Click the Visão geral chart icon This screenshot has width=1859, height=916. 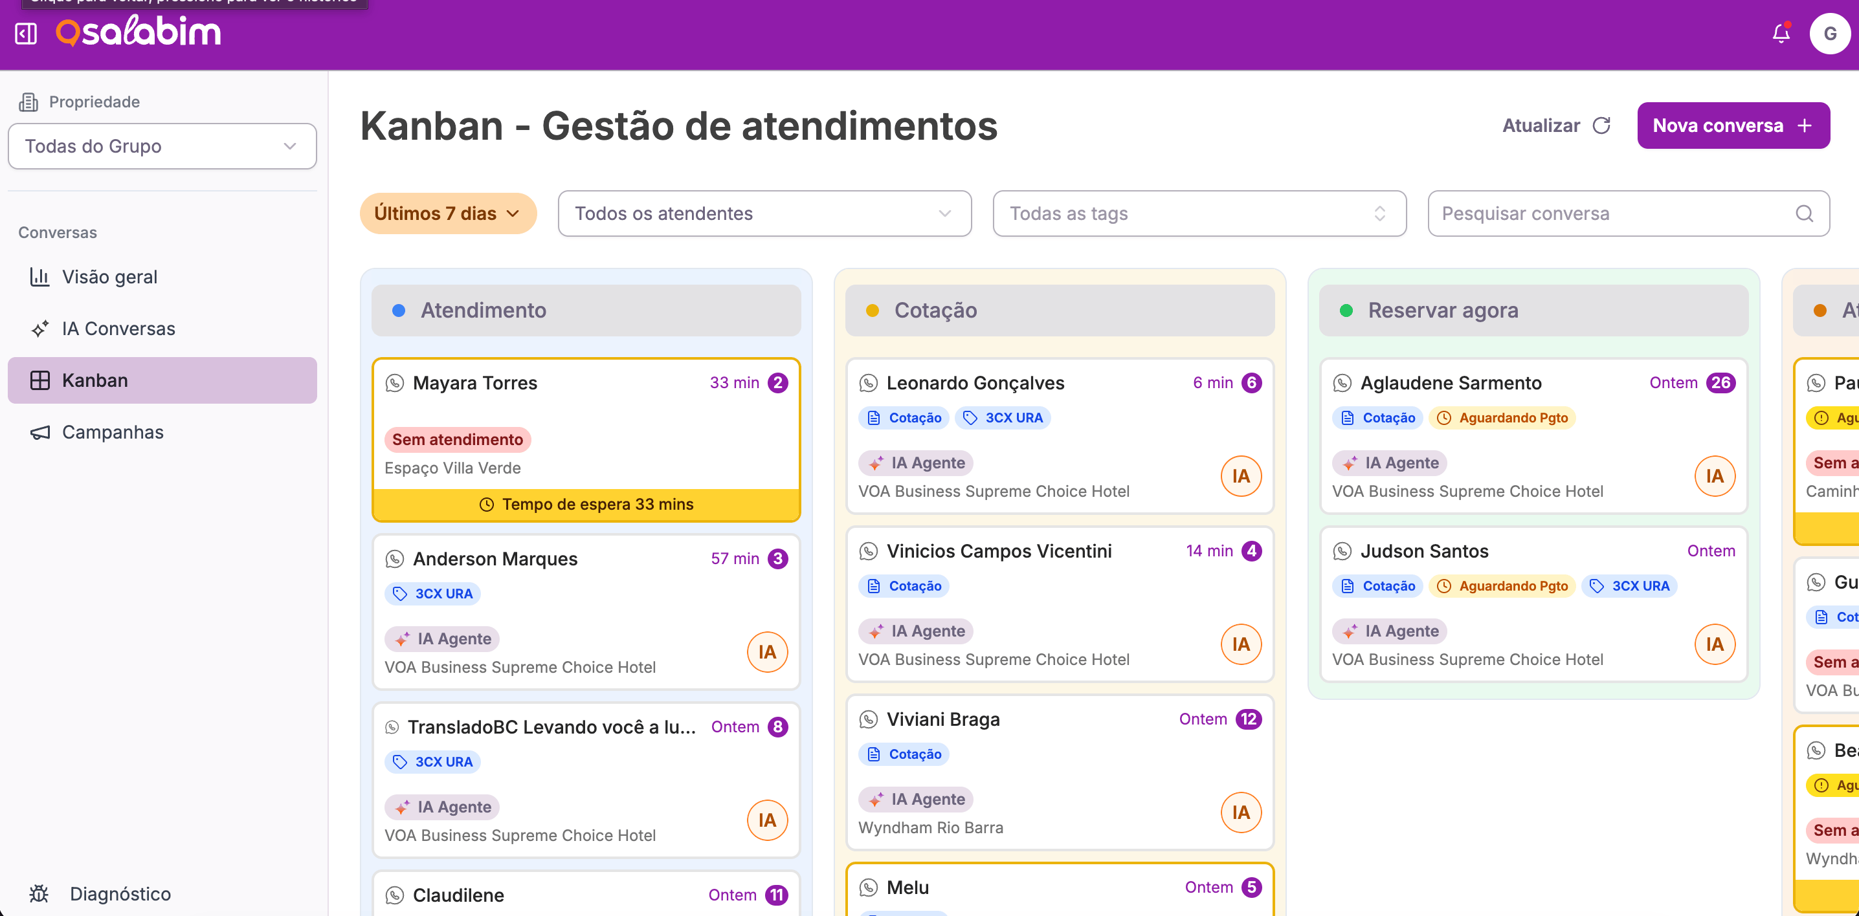click(39, 277)
